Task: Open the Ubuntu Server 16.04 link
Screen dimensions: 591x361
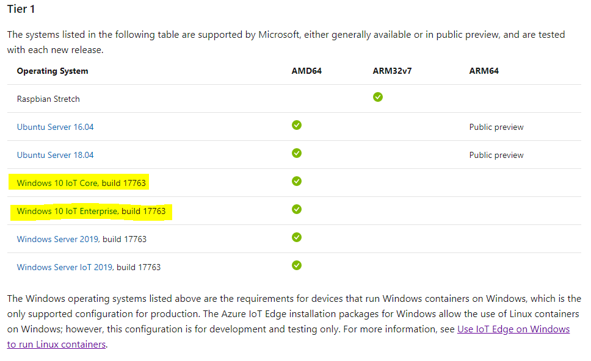Action: tap(55, 127)
